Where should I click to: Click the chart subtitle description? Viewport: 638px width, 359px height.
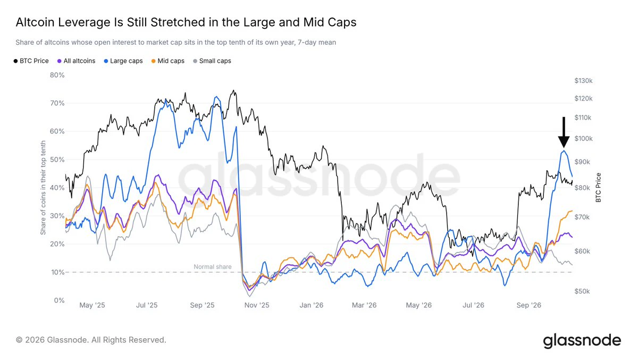[x=176, y=42]
